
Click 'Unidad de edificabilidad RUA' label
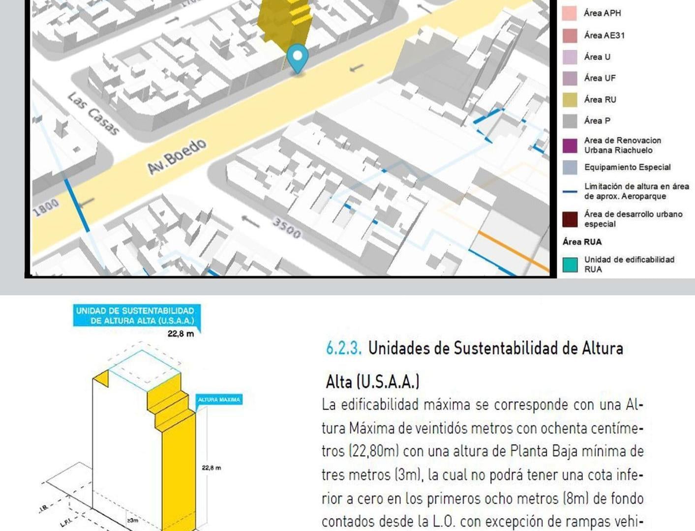coord(629,265)
